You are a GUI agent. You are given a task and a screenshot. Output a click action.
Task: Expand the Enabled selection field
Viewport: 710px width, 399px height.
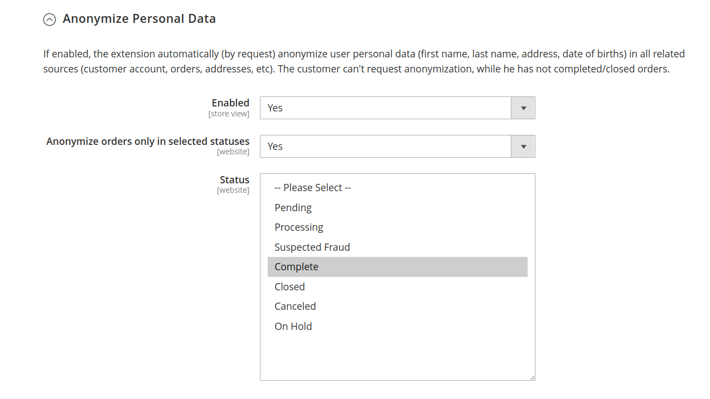click(523, 108)
